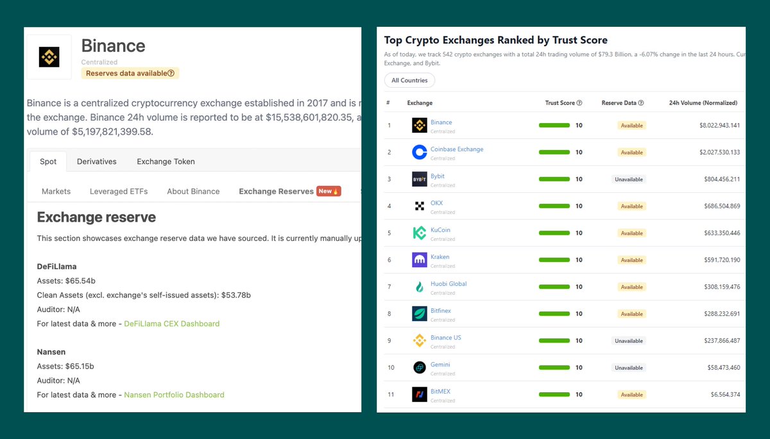The image size is (770, 439).
Task: Click the Gemini exchange logo
Action: 420,367
